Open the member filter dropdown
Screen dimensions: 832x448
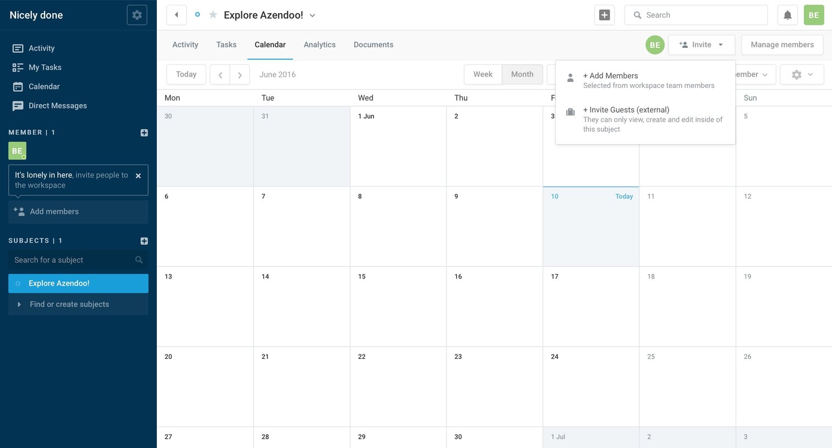point(756,75)
